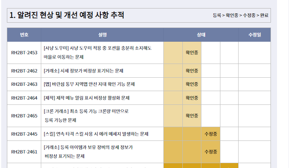This screenshot has height=168, width=296.
Task: Click issue number RH2BT-2453
Action: 24,53
